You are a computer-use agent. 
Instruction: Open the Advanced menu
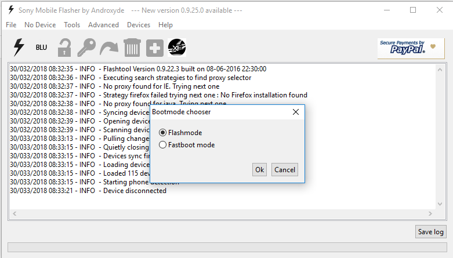103,25
